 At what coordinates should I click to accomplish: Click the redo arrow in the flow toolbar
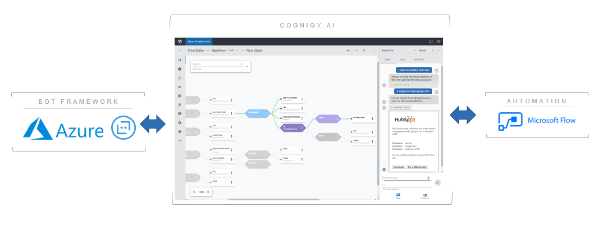pyautogui.click(x=357, y=50)
